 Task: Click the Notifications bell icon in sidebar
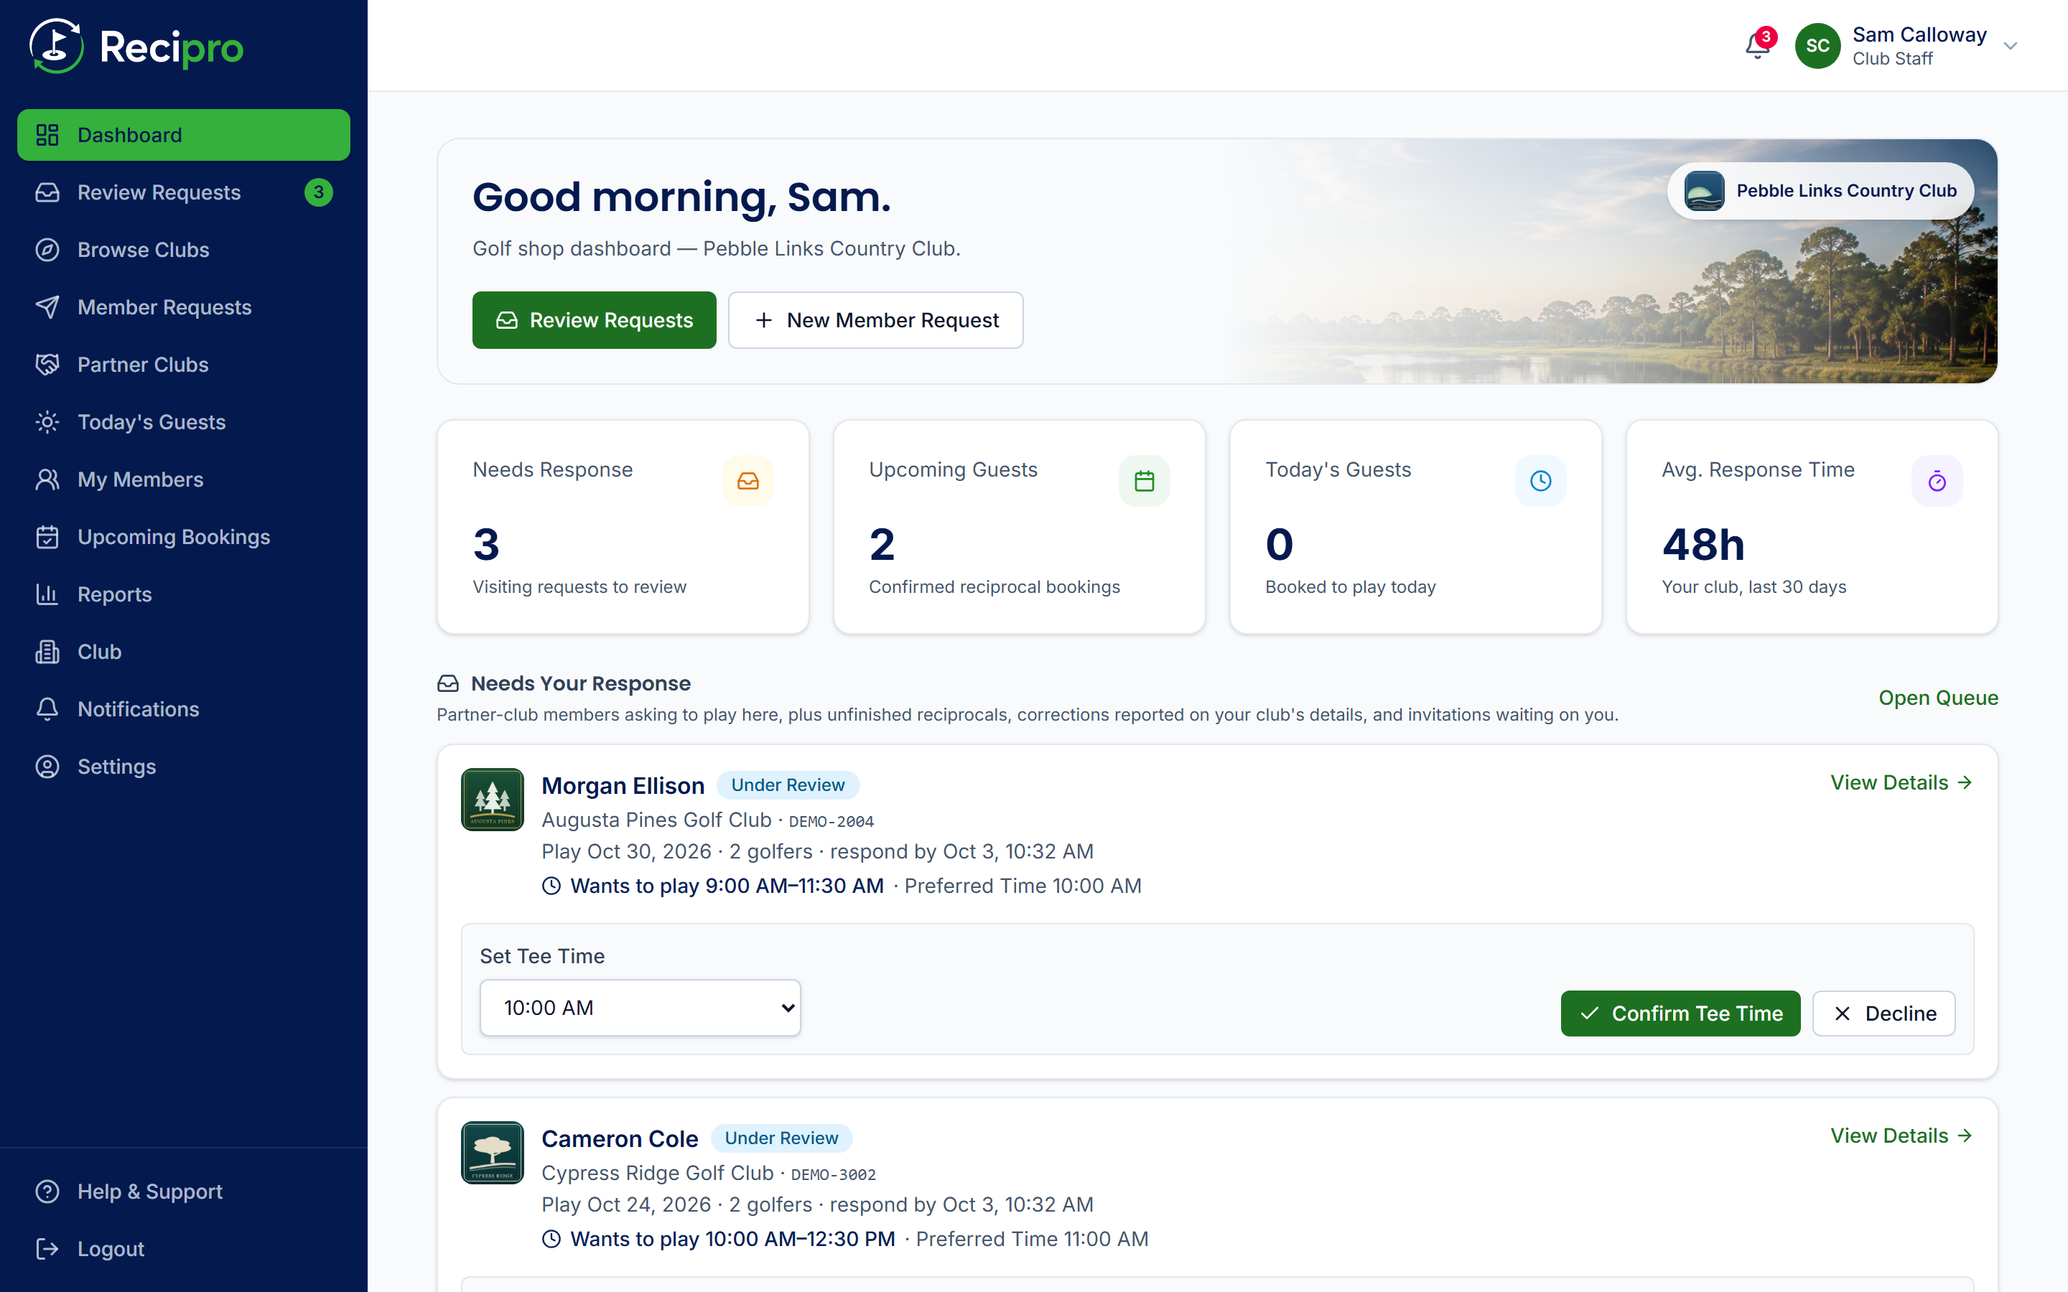(x=47, y=709)
